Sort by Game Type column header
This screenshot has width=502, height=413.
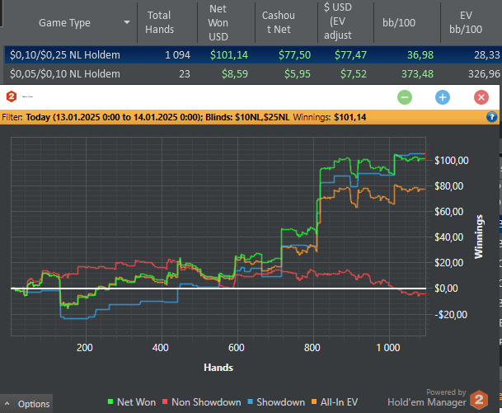point(64,23)
